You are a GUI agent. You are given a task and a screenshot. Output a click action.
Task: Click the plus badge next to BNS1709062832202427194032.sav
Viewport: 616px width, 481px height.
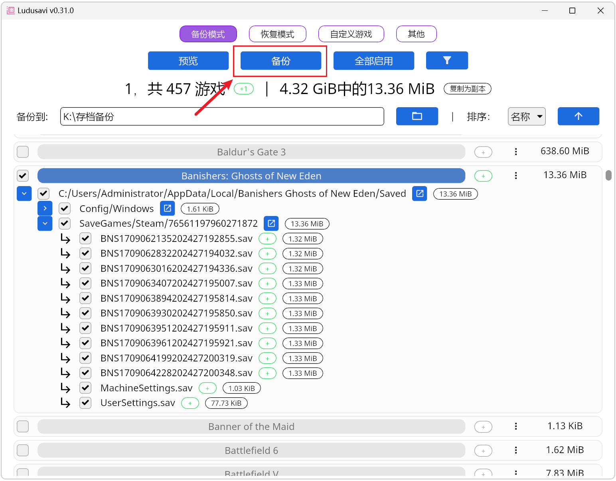pos(267,254)
